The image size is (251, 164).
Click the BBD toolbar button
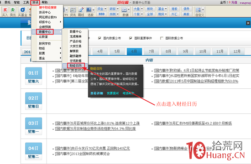(x=102, y=14)
